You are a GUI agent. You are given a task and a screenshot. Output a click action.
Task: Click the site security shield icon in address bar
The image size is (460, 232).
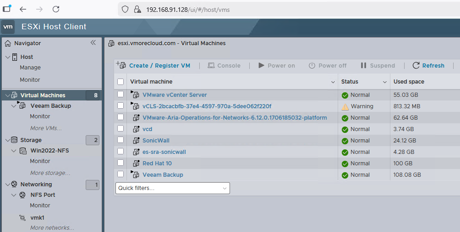[x=125, y=9]
